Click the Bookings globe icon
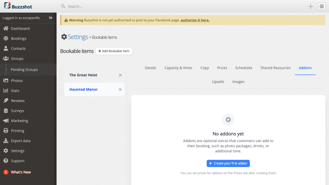Viewport: 329px width, 185px height. pos(6,38)
